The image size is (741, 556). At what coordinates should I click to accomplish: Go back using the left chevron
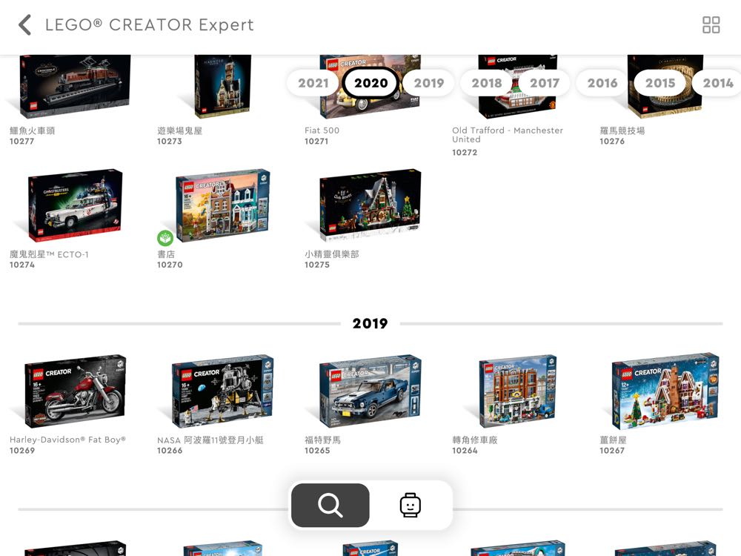[x=25, y=24]
